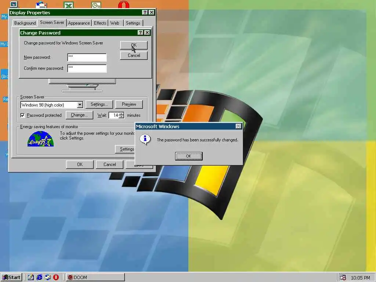Cancel the Change Password dialog
The height and width of the screenshot is (282, 376).
tap(134, 55)
